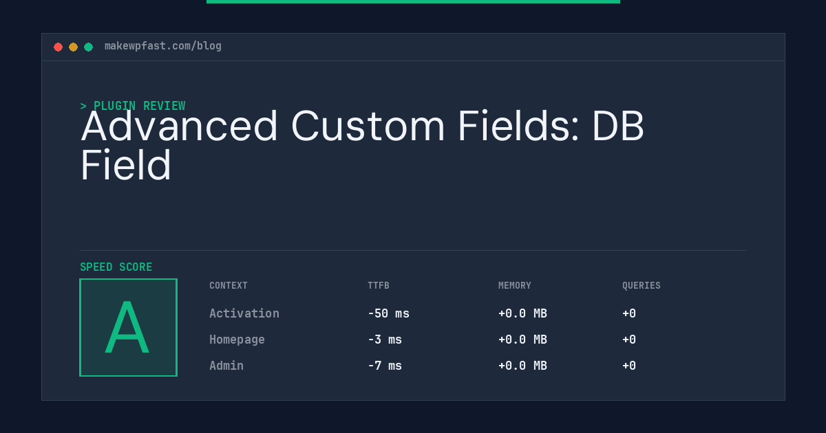Click the MEMORY column header
Image resolution: width=826 pixels, height=433 pixels.
[x=515, y=286]
